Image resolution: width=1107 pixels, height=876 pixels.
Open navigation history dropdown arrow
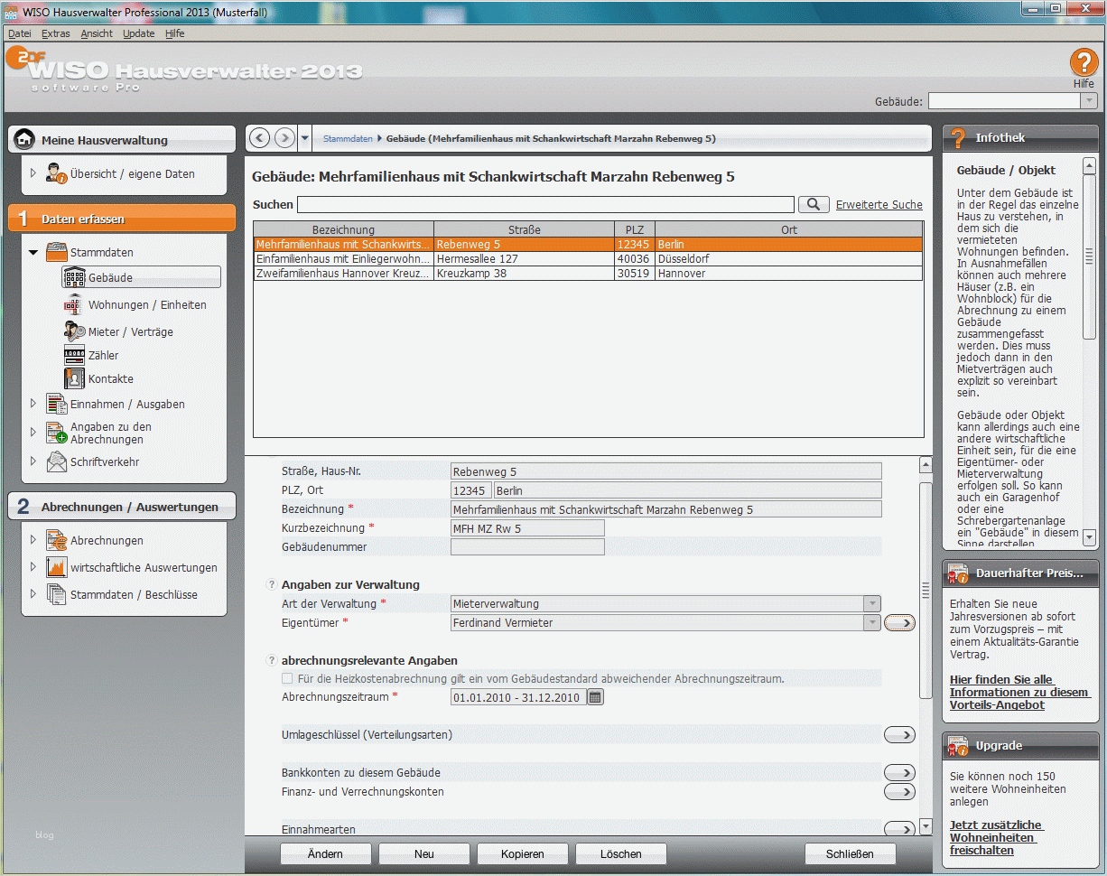[305, 138]
